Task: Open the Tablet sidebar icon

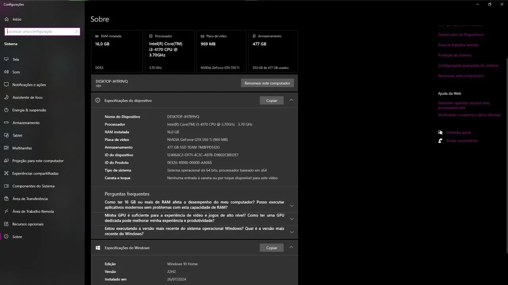Action: 6,135
